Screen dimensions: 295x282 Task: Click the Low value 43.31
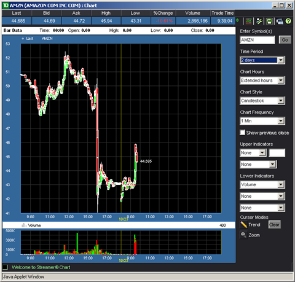[x=136, y=21]
